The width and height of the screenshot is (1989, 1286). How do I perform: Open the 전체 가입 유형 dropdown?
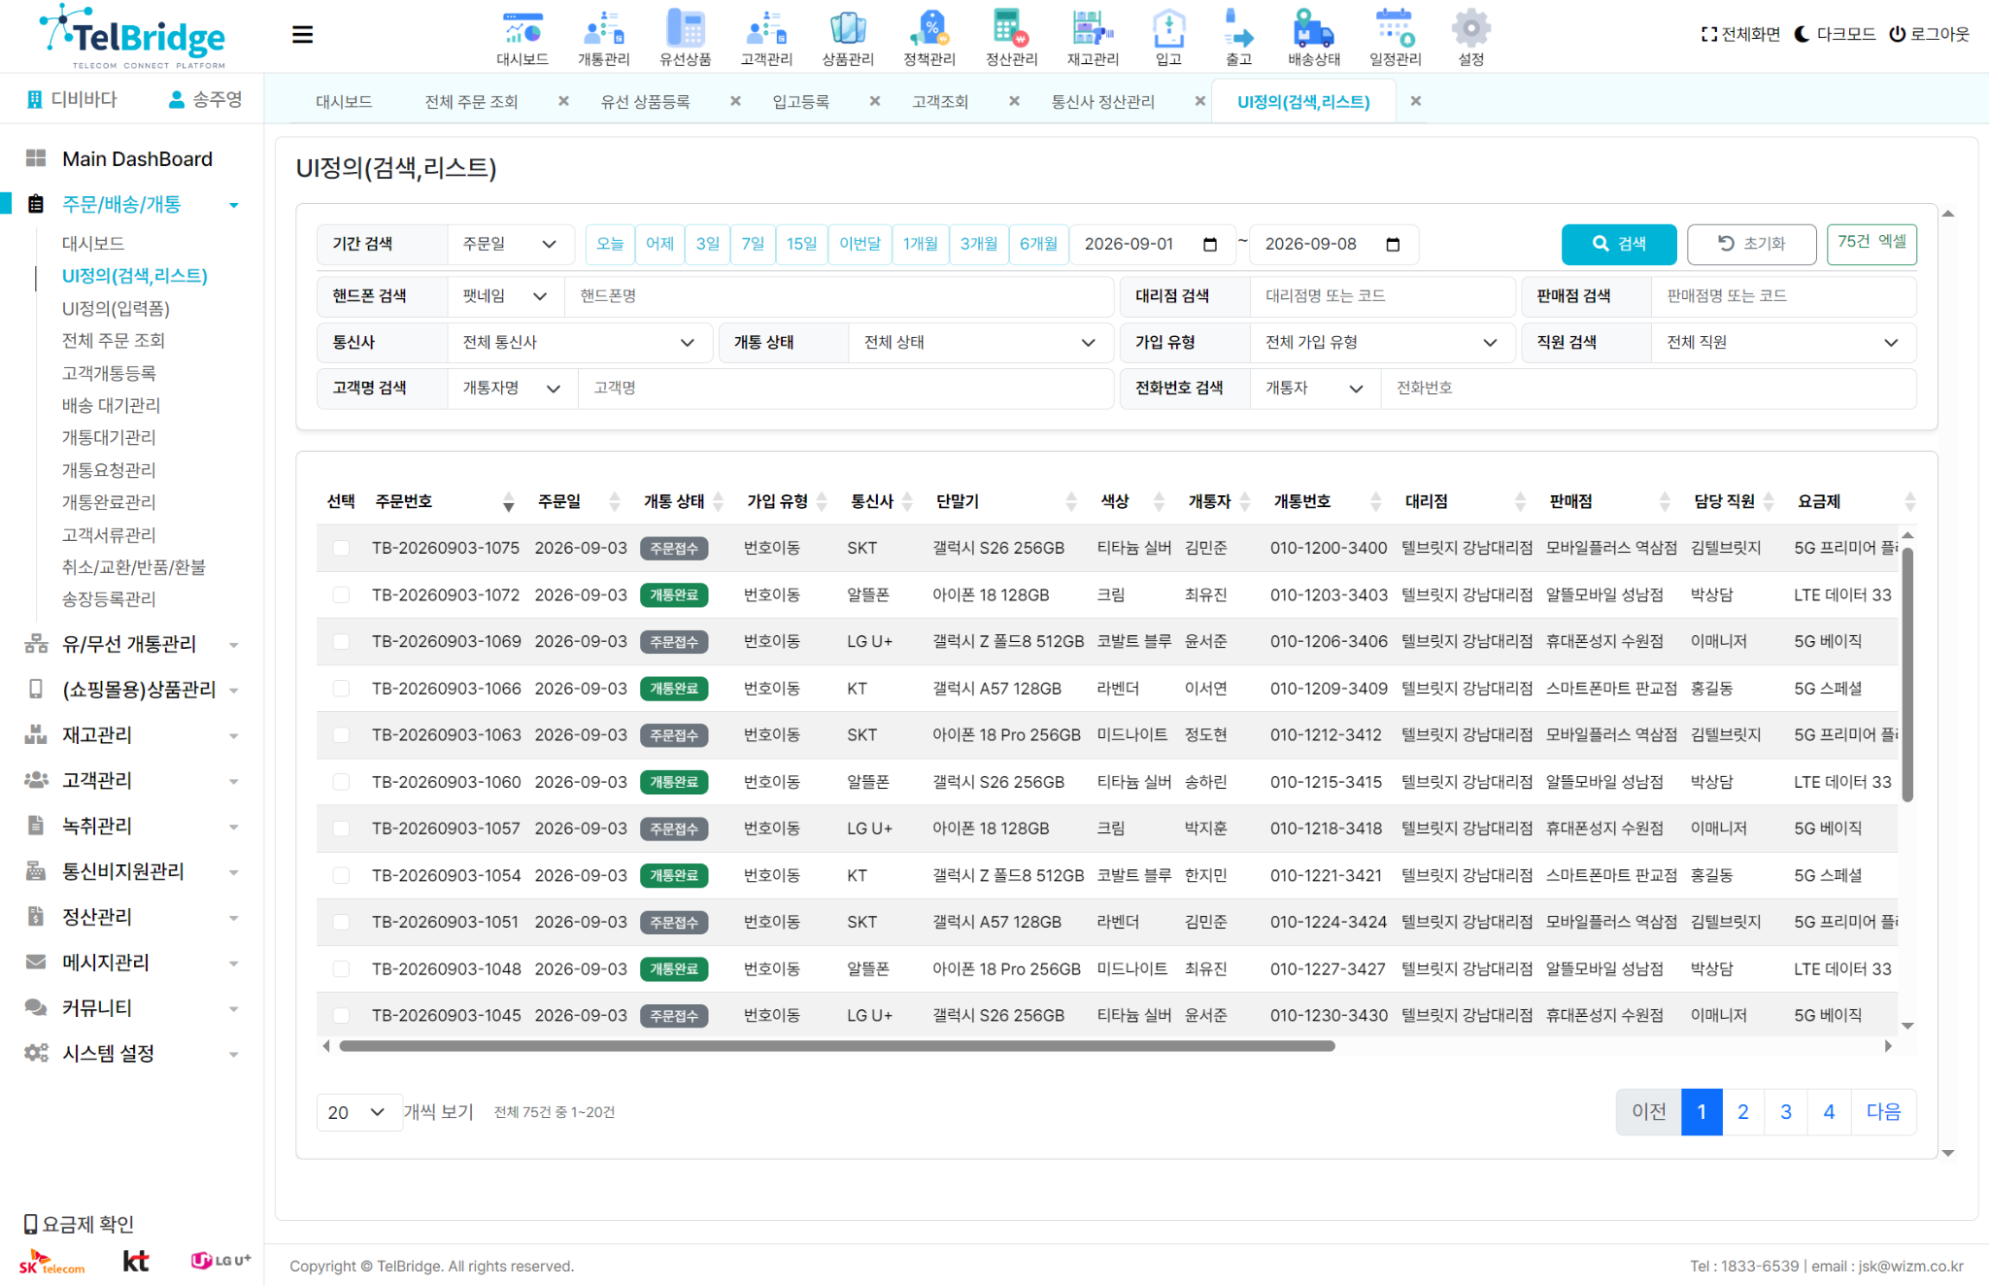pyautogui.click(x=1382, y=342)
